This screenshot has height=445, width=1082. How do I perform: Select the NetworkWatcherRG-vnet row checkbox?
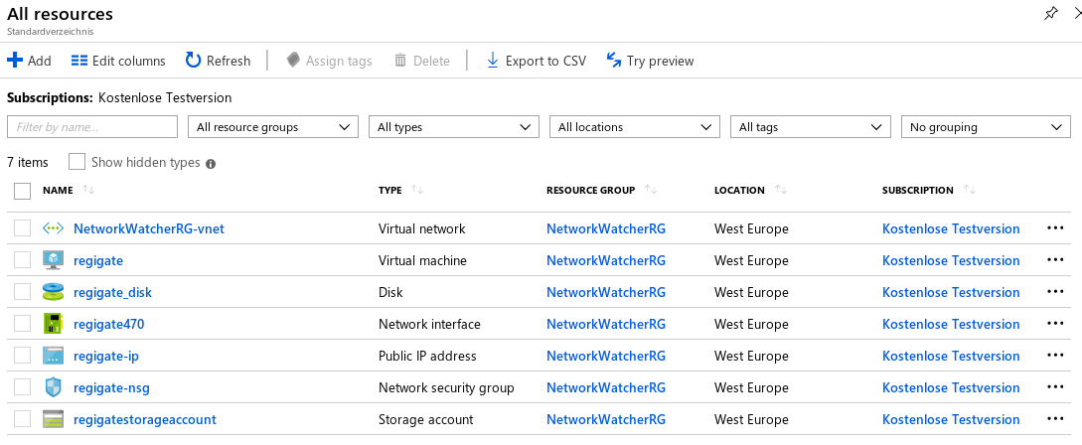click(x=22, y=228)
